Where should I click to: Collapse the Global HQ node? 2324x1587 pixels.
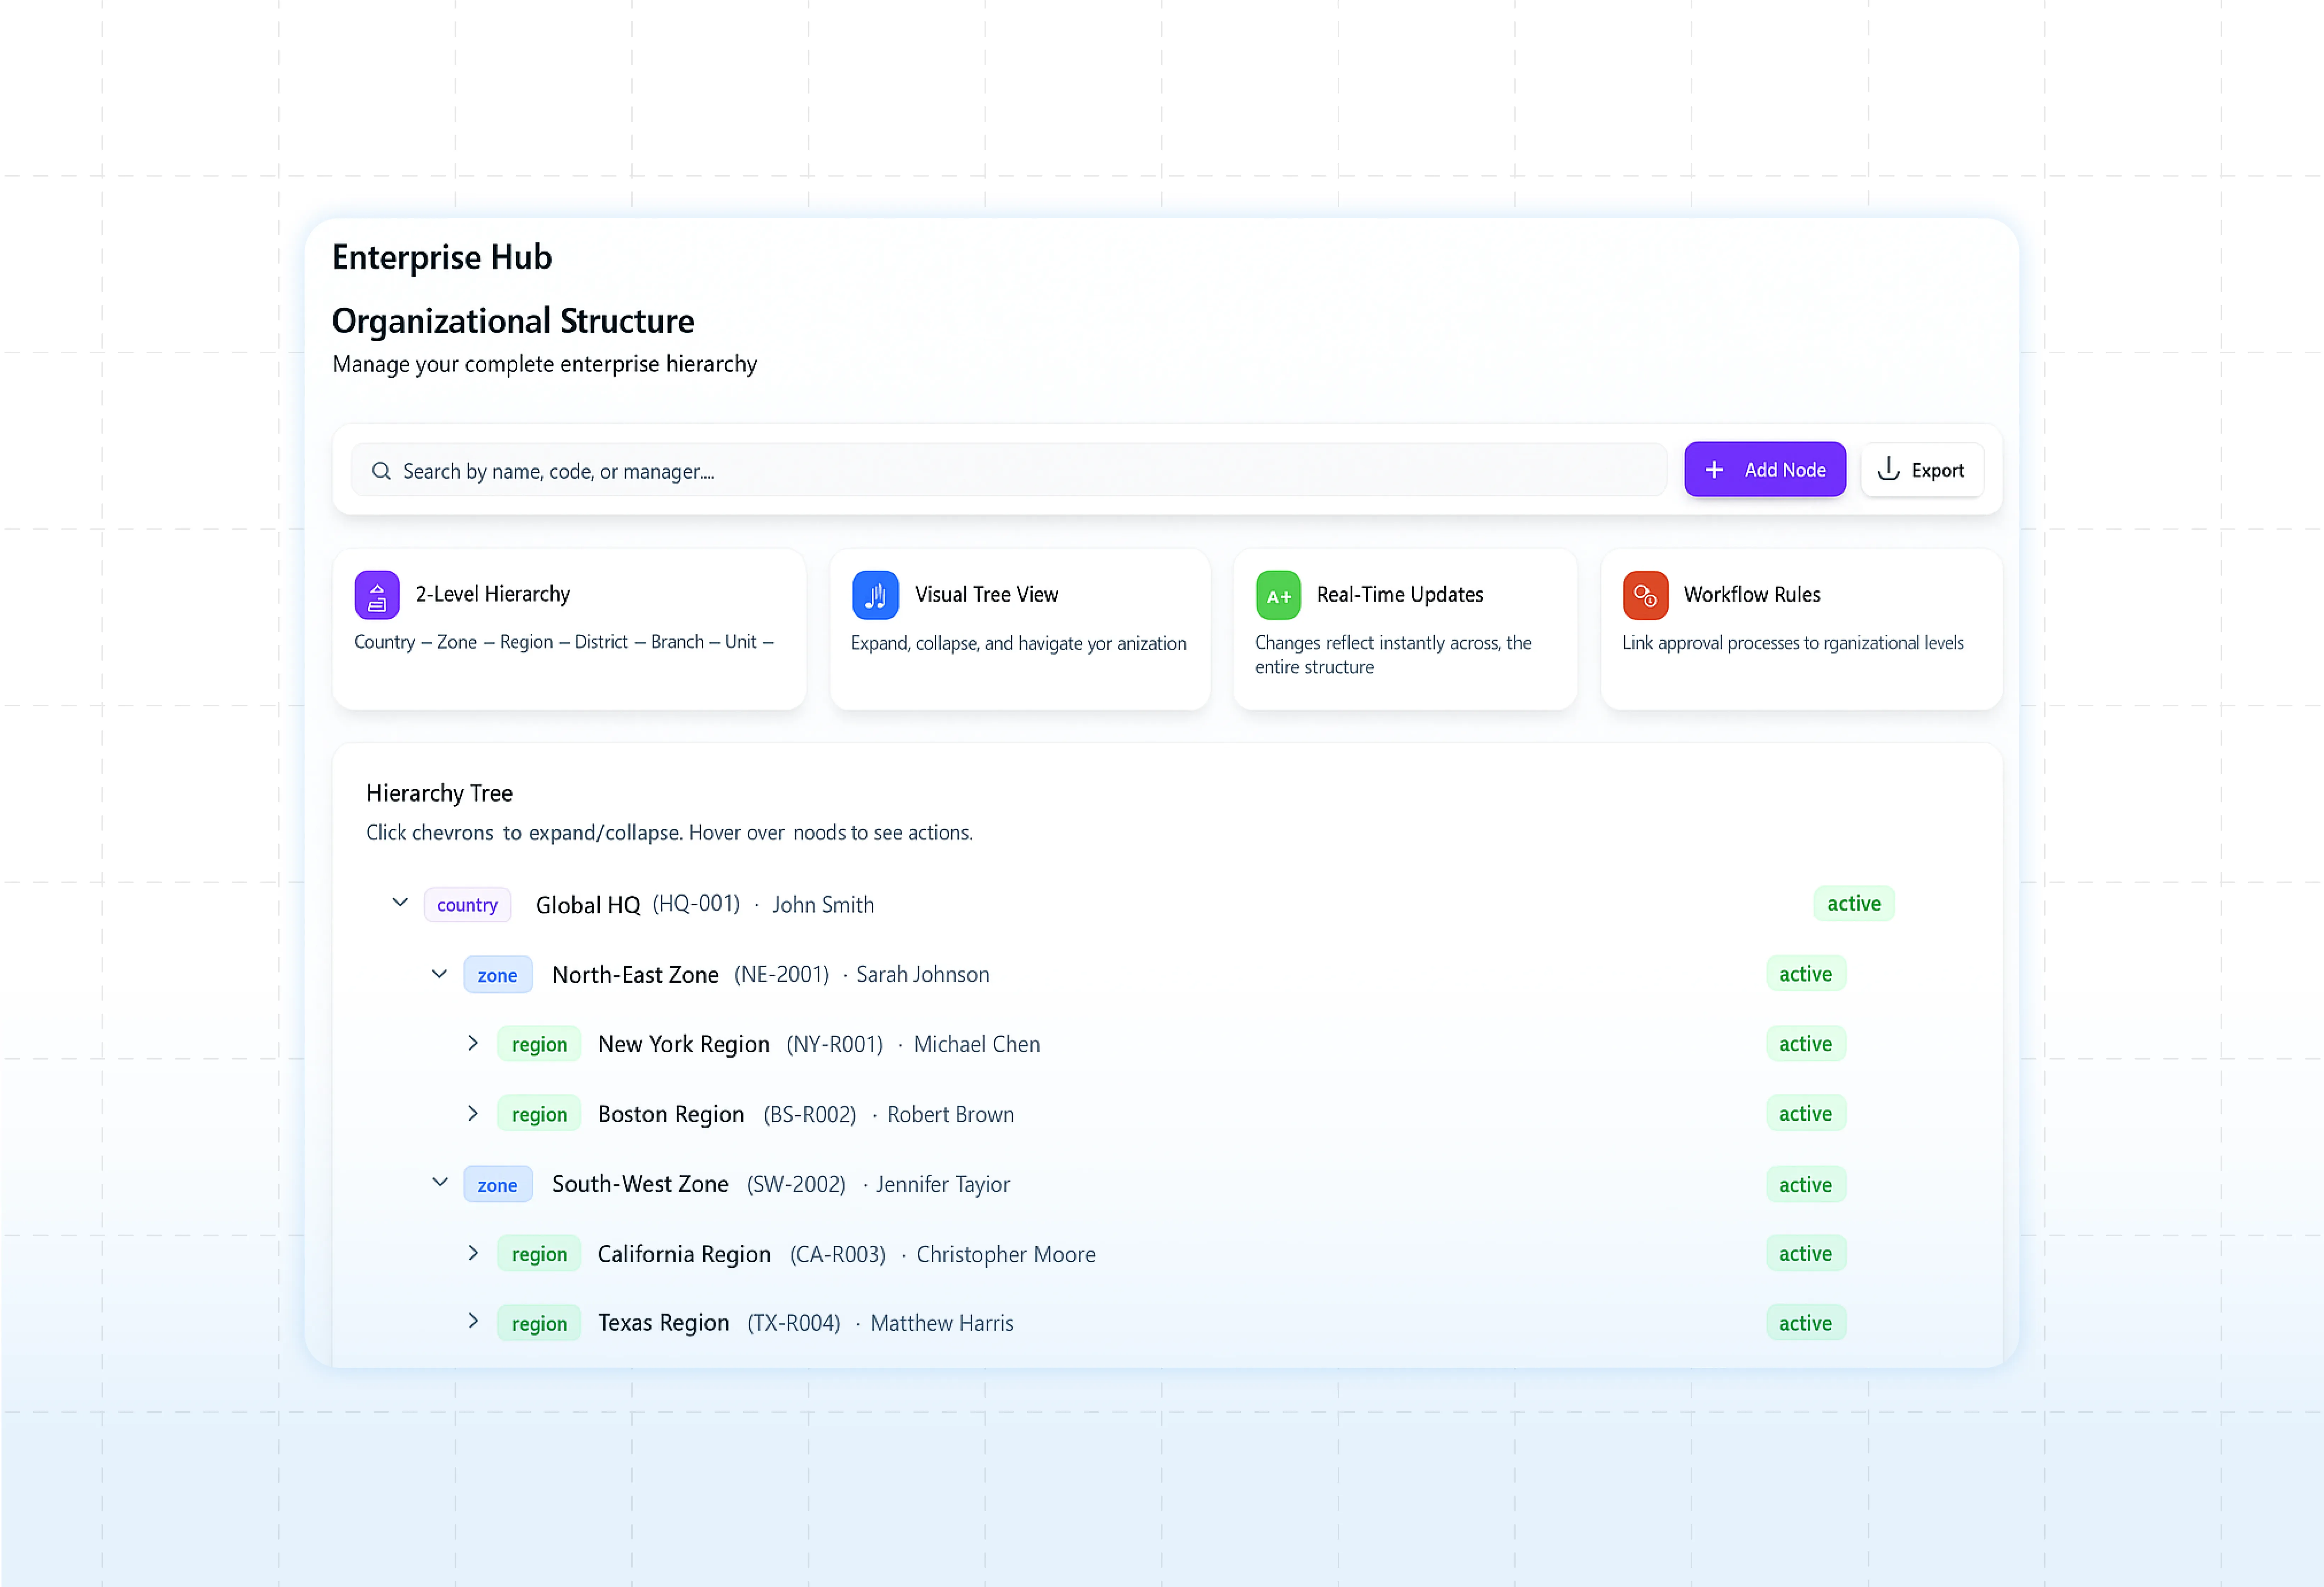(400, 903)
